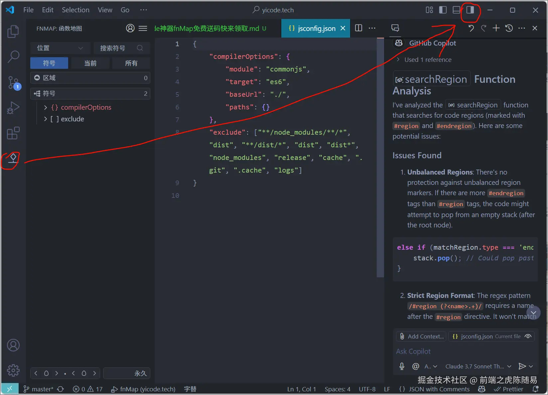Split the editor to the right
This screenshot has height=395, width=548.
pos(358,28)
